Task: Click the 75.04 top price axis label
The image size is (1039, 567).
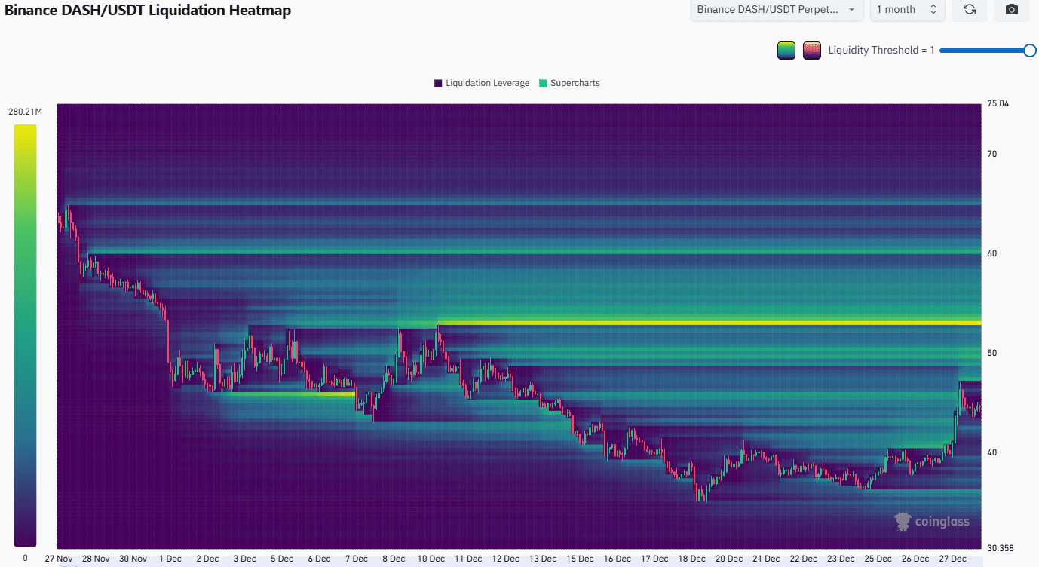Action: tap(998, 104)
